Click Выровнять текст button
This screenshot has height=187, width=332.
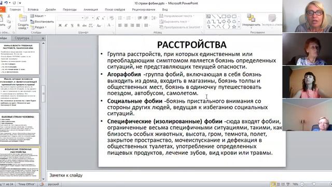coord(174,22)
